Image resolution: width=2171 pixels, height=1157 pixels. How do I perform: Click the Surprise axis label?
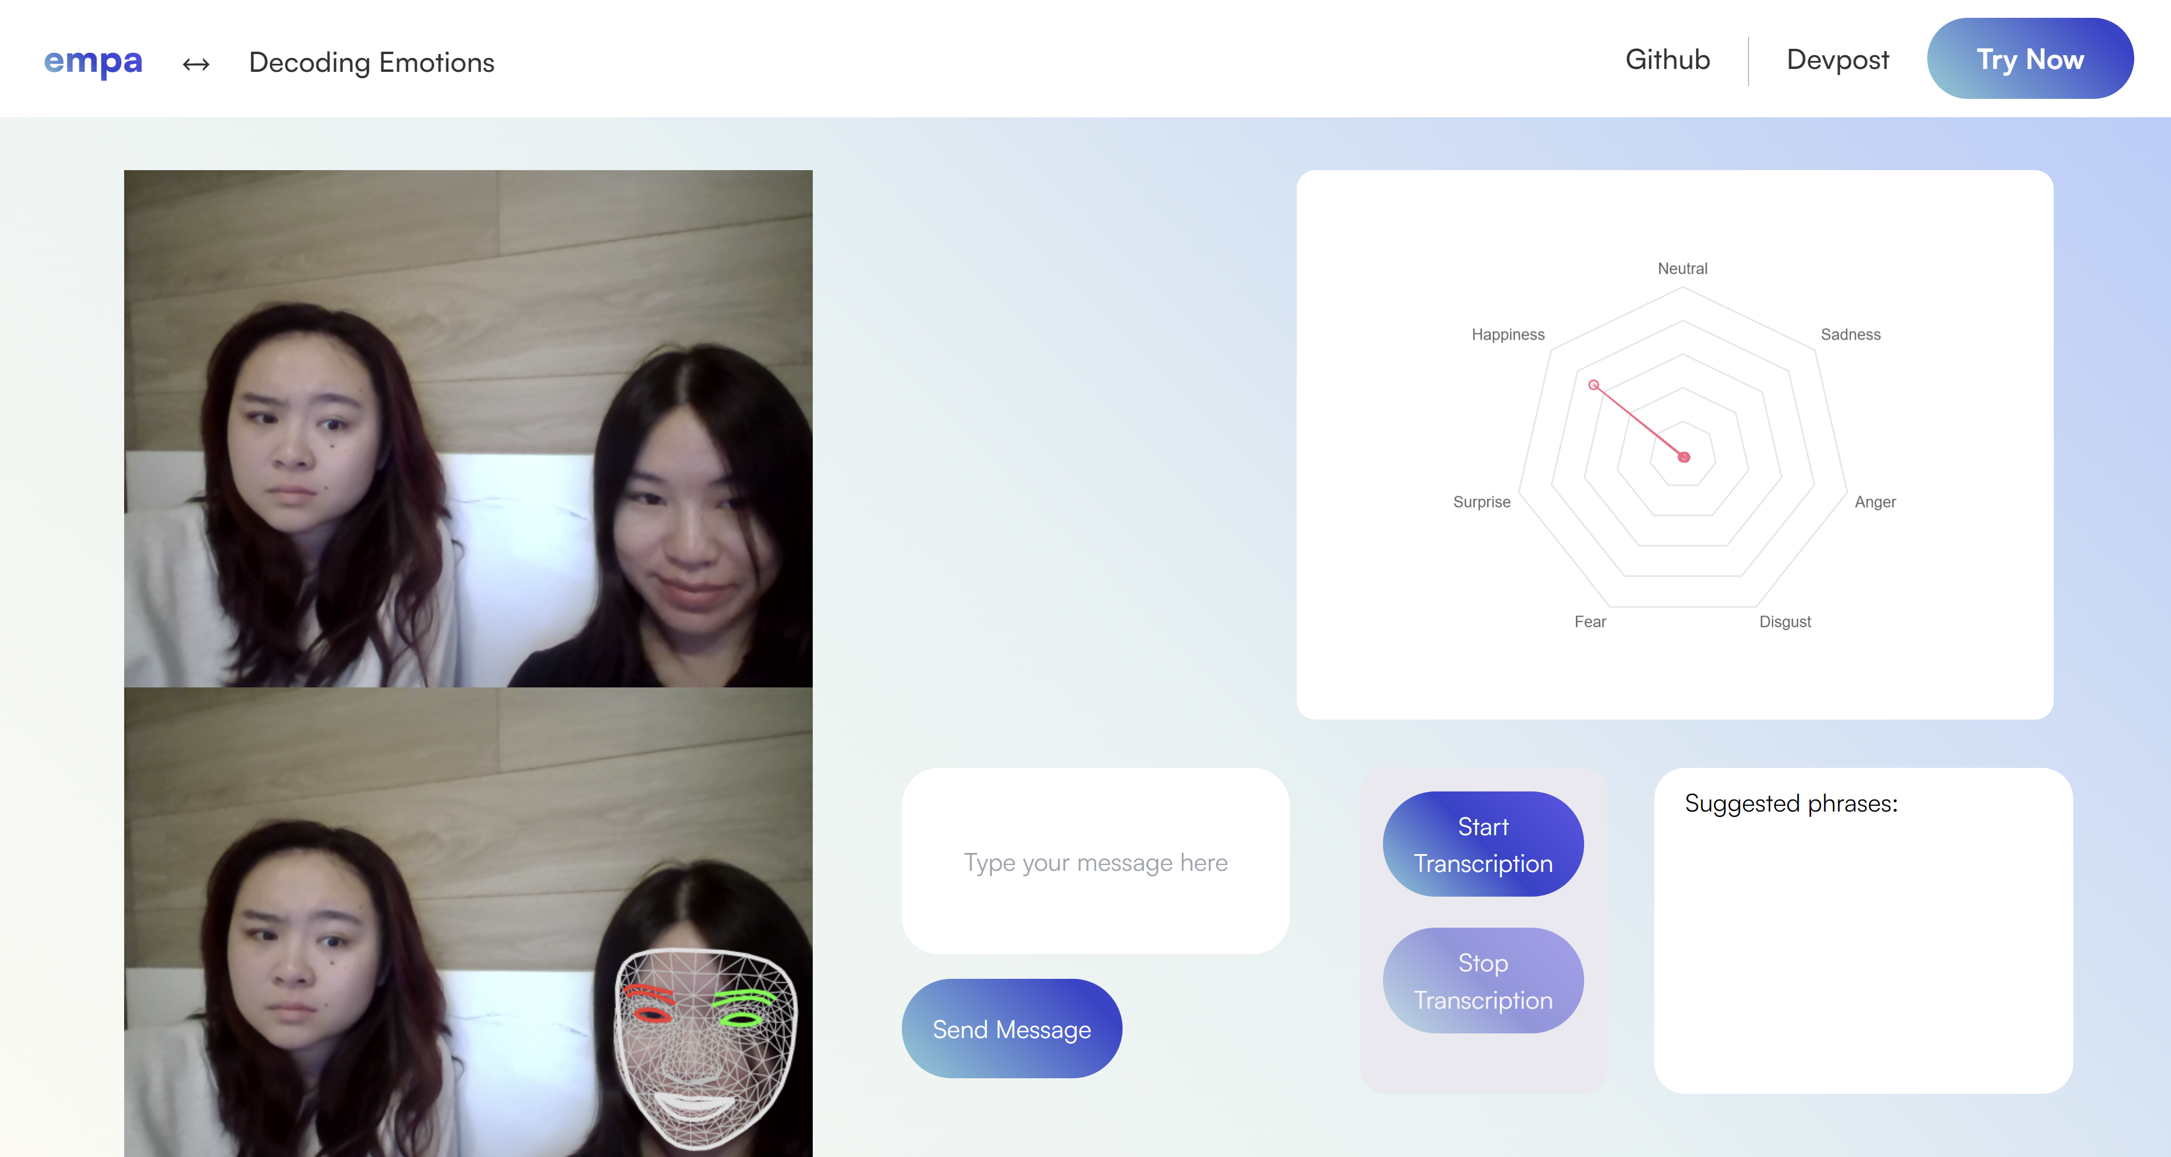click(x=1481, y=501)
